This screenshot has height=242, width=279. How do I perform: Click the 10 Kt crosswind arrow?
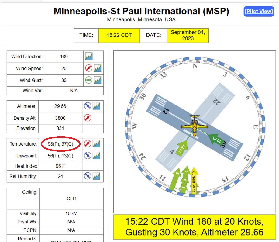pyautogui.click(x=216, y=139)
